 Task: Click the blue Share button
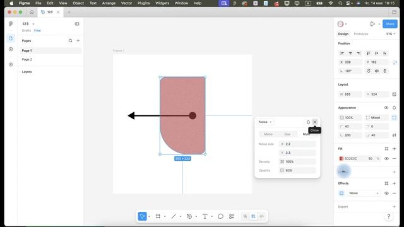coord(390,24)
